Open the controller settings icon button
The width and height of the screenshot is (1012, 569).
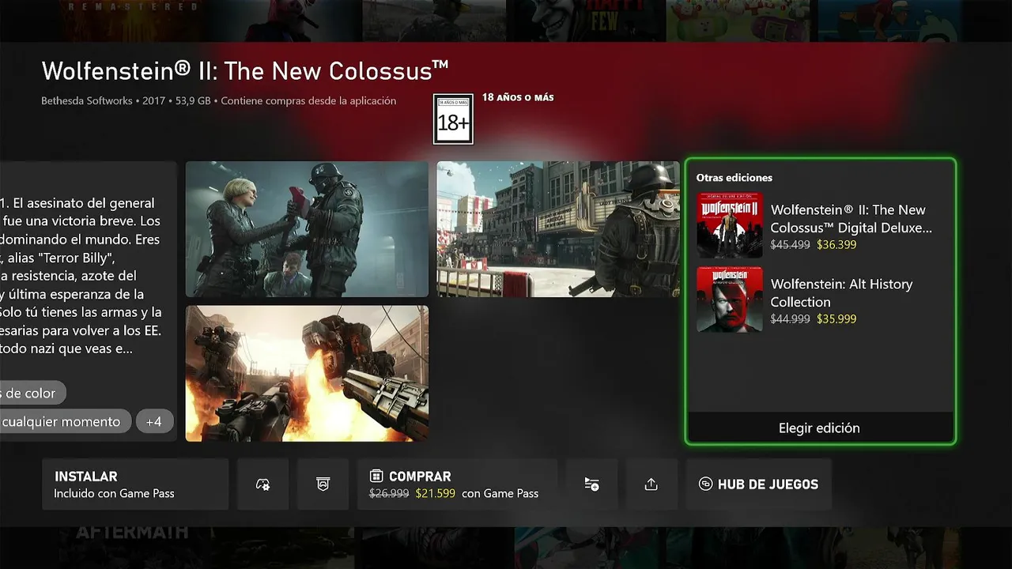pos(263,484)
